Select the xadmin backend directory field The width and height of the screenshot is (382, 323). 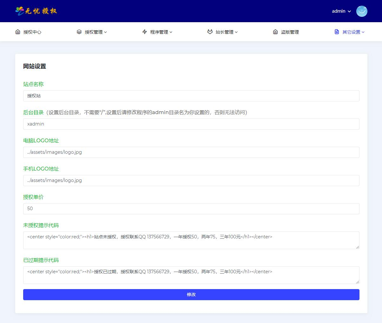[191, 124]
